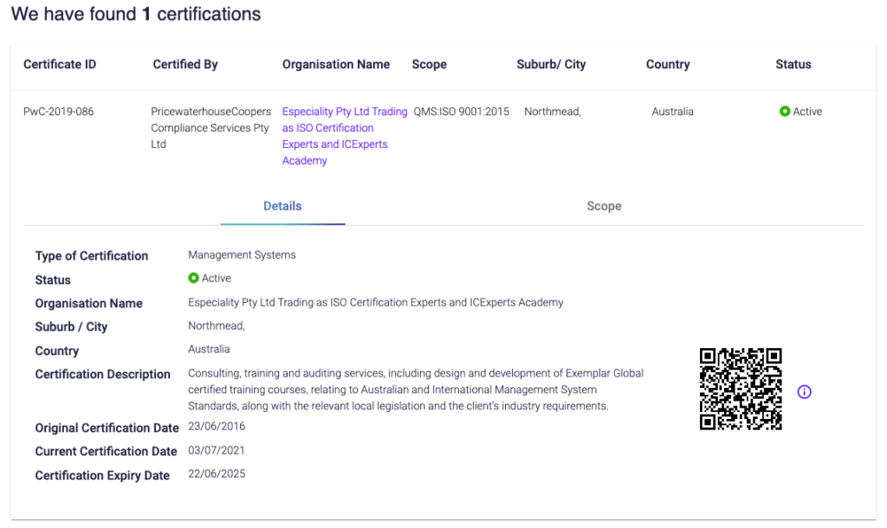Screen dimensions: 887x528
Task: Click the Organisation Name column header
Action: pos(336,64)
